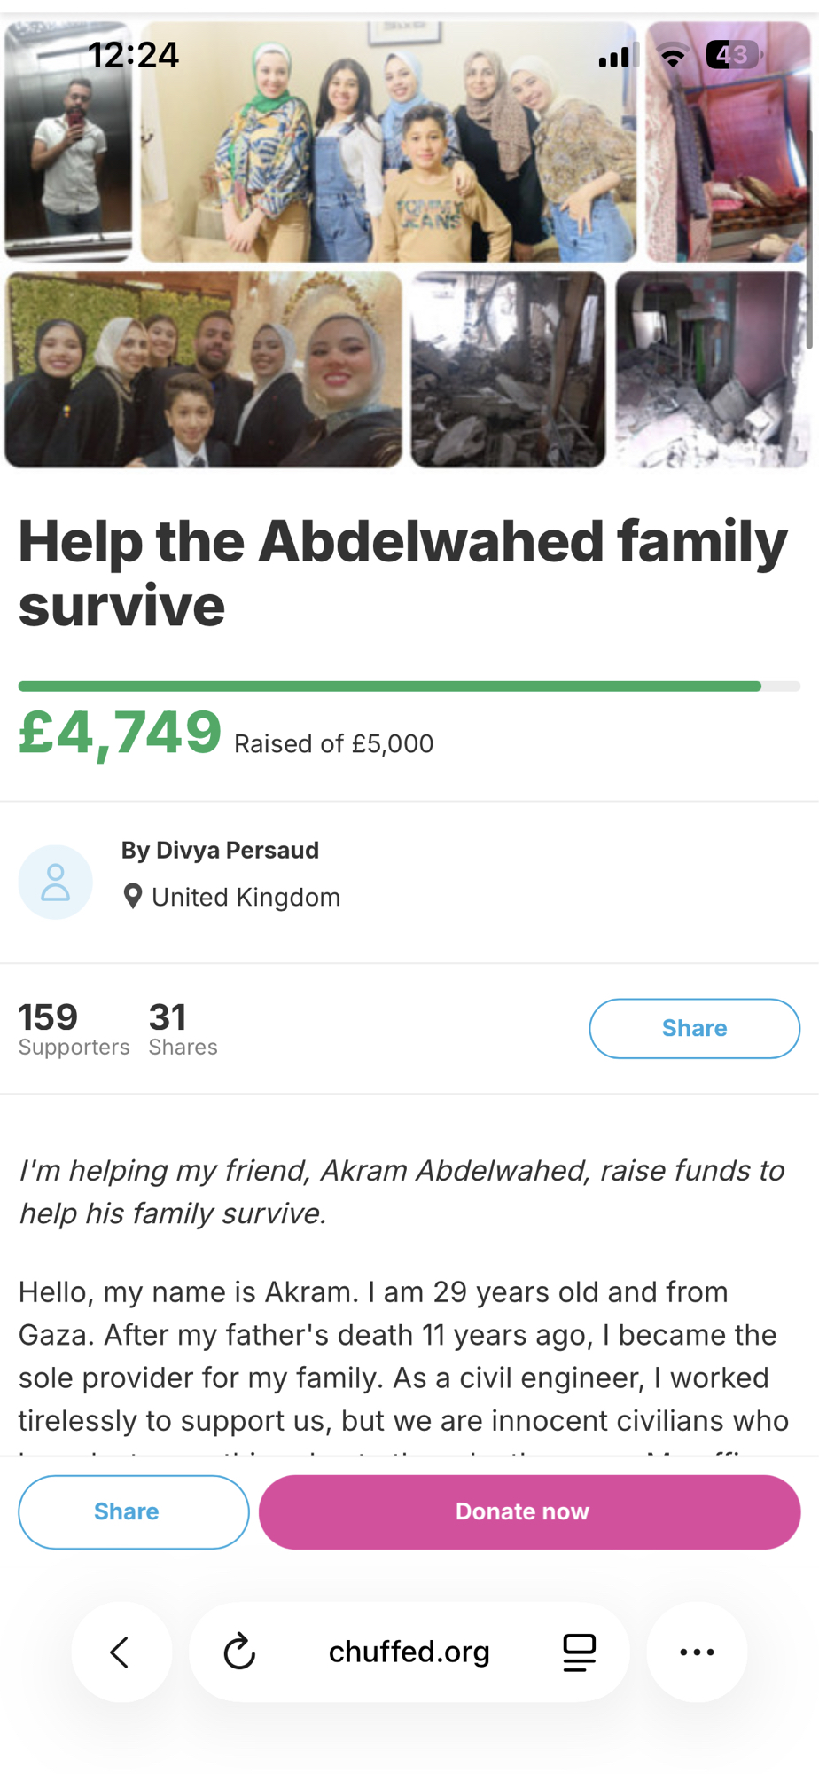The image size is (819, 1774).
Task: Open the photo of the pink tent interior
Action: pyautogui.click(x=727, y=142)
